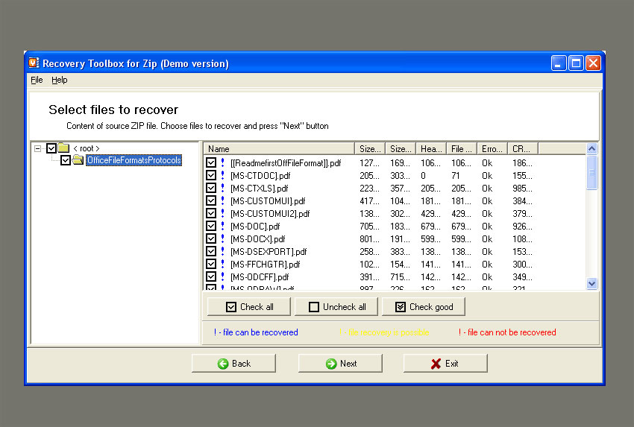Select OfficeFileFormatsProtocols tree item
The width and height of the screenshot is (634, 427).
click(x=134, y=160)
